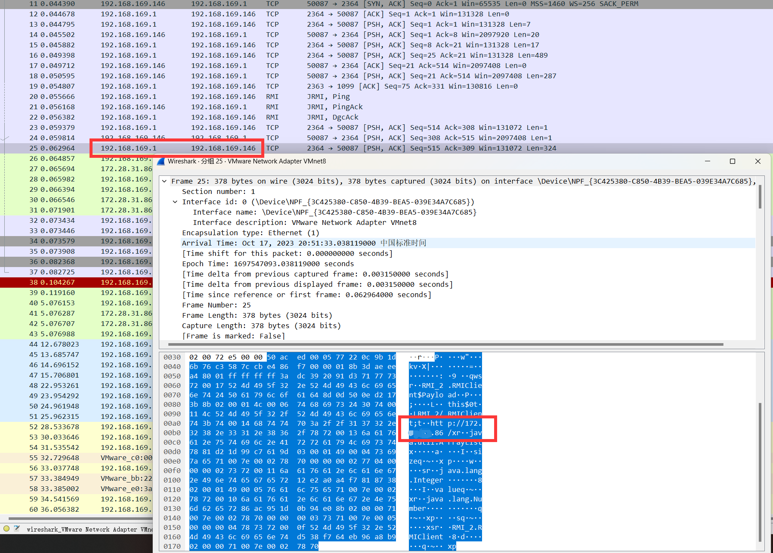773x553 pixels.
Task: Minimize the packet 25 detail window
Action: [707, 161]
